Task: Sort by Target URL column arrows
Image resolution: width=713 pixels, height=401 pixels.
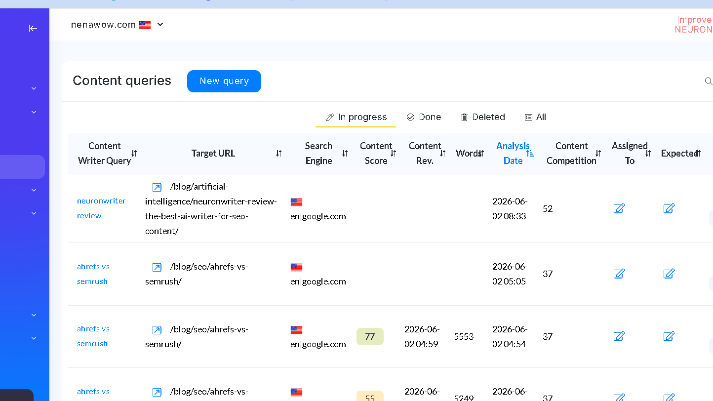Action: 279,154
